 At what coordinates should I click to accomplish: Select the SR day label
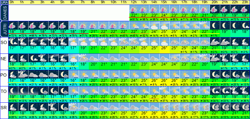pyautogui.click(x=4, y=108)
